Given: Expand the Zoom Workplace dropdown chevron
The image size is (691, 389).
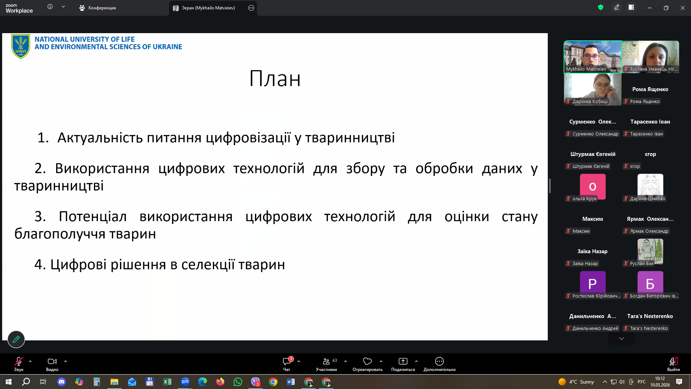Looking at the screenshot, I should coord(63,6).
